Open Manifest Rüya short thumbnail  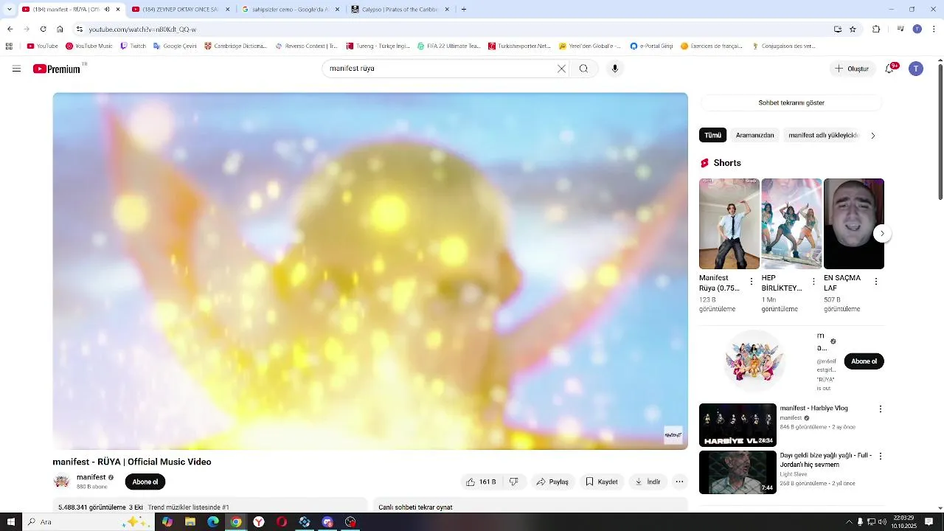tap(729, 224)
